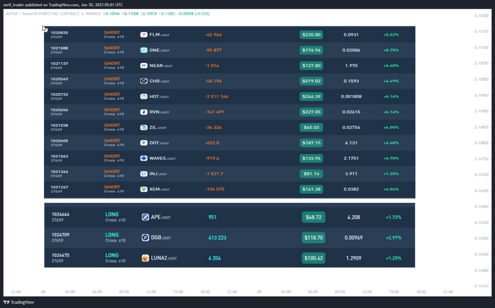Click the HOT coin icon
The width and height of the screenshot is (495, 308).
click(144, 96)
